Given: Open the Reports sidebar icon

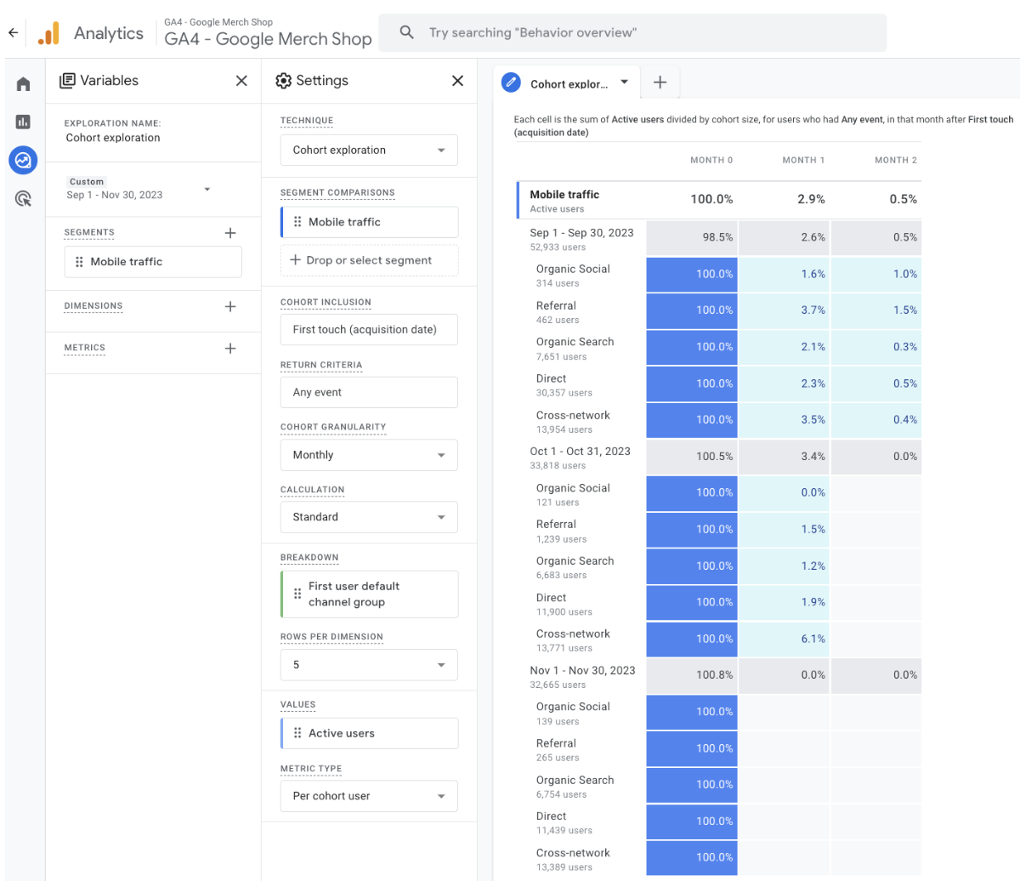Looking at the screenshot, I should pos(23,122).
